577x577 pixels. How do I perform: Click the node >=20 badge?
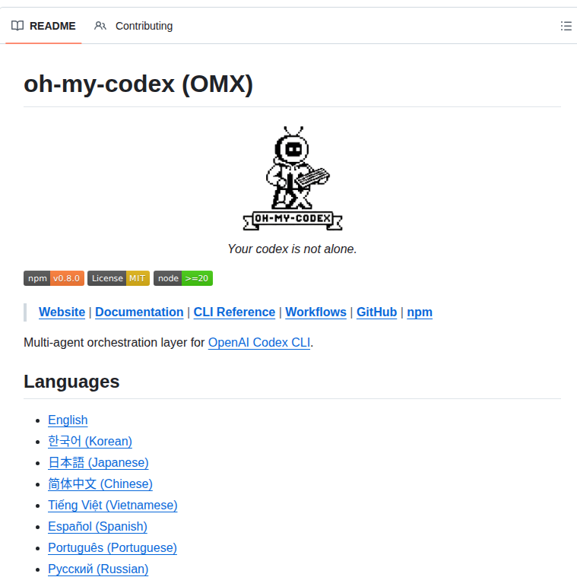[182, 278]
